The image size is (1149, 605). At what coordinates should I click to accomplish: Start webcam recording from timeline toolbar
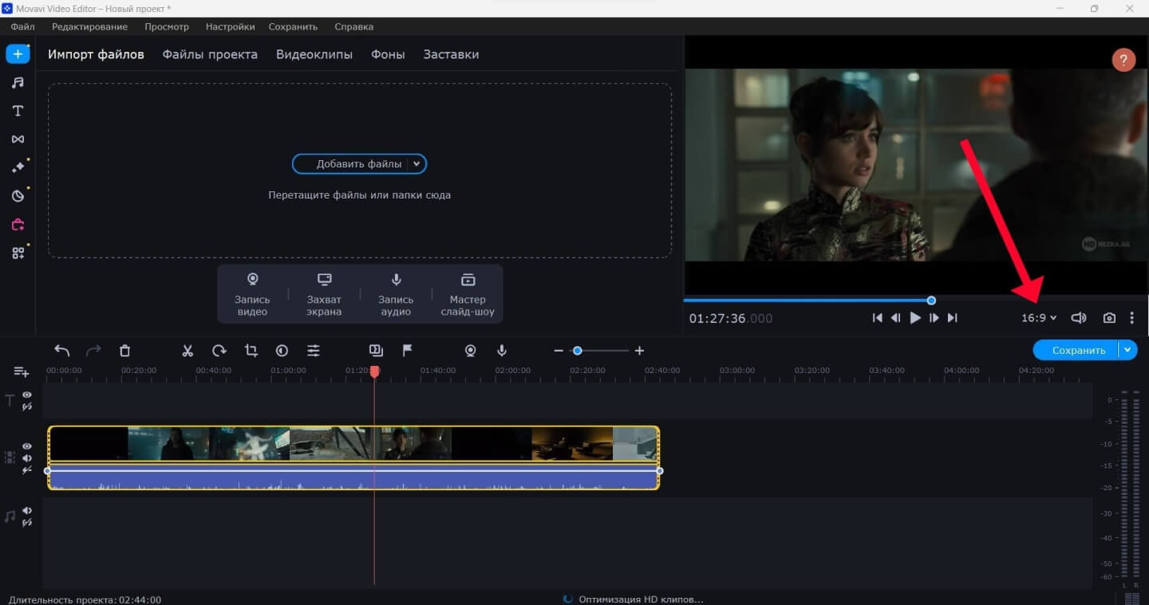pos(471,350)
